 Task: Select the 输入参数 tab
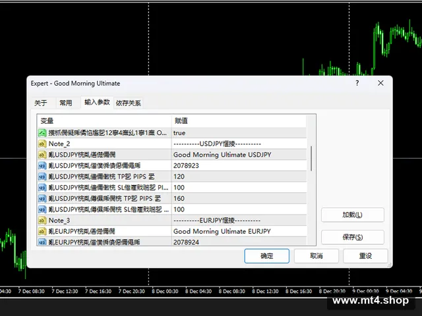coord(97,103)
